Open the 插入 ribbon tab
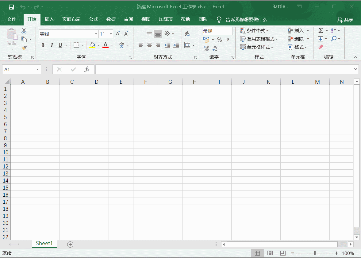 [49, 19]
